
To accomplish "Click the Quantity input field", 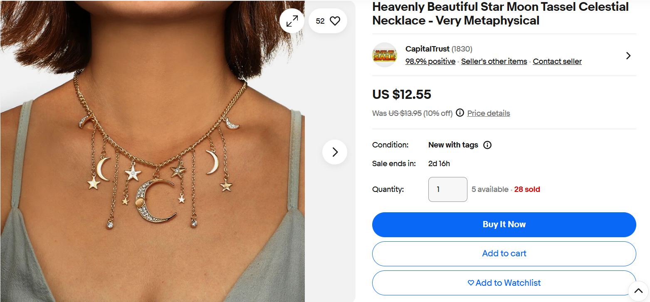I will tap(447, 189).
